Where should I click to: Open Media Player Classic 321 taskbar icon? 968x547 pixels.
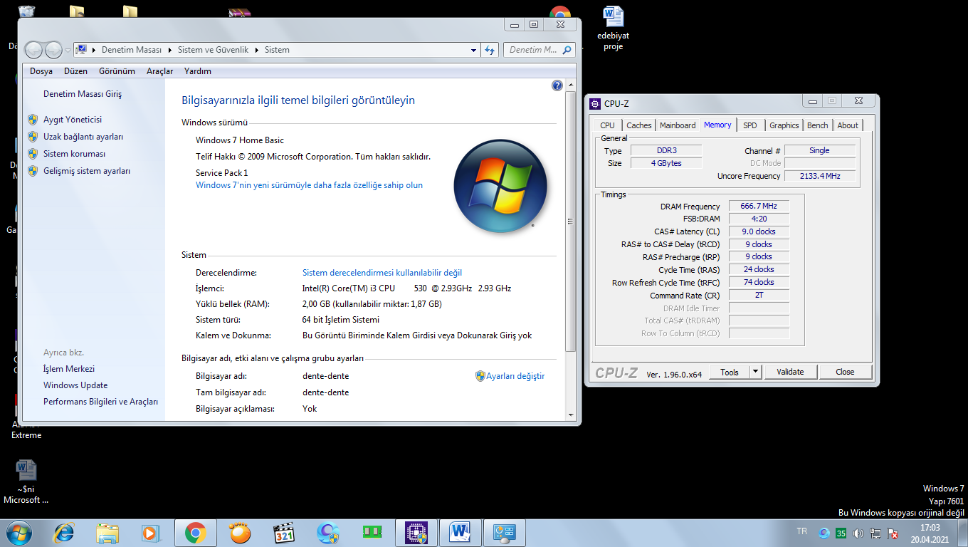tap(284, 533)
